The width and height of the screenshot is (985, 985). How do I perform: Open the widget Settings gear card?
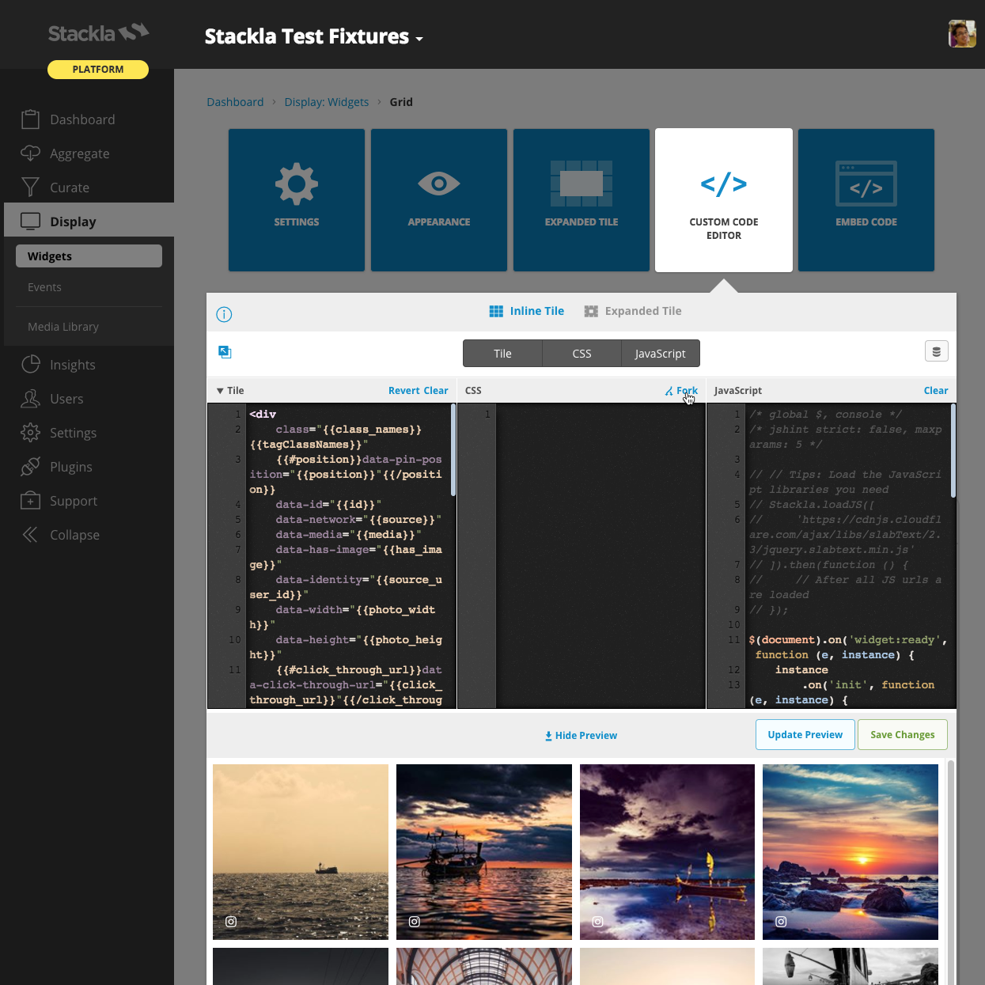[x=296, y=199]
